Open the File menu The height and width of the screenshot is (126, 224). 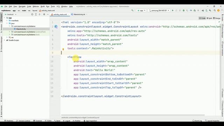point(6,6)
